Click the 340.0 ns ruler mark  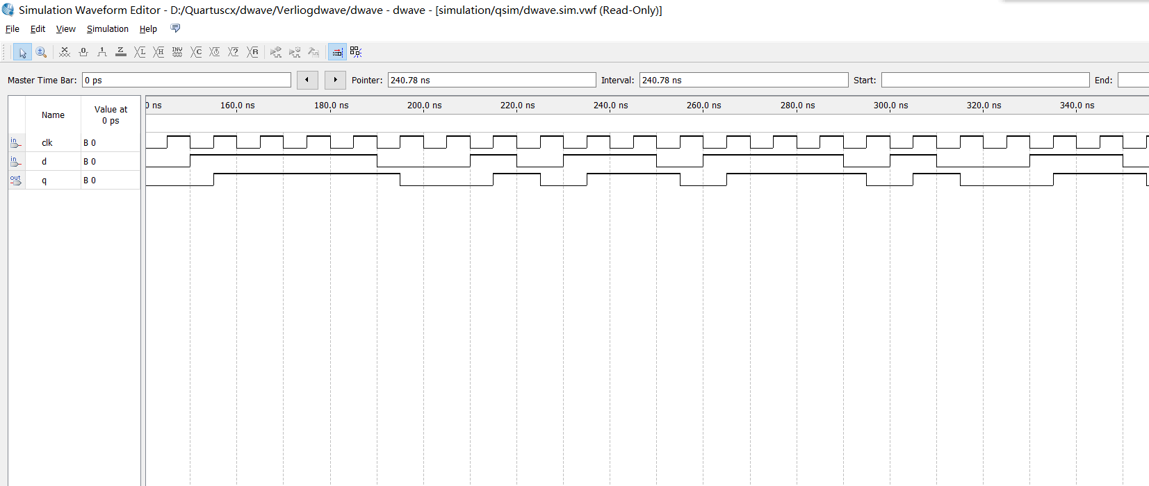point(1077,106)
